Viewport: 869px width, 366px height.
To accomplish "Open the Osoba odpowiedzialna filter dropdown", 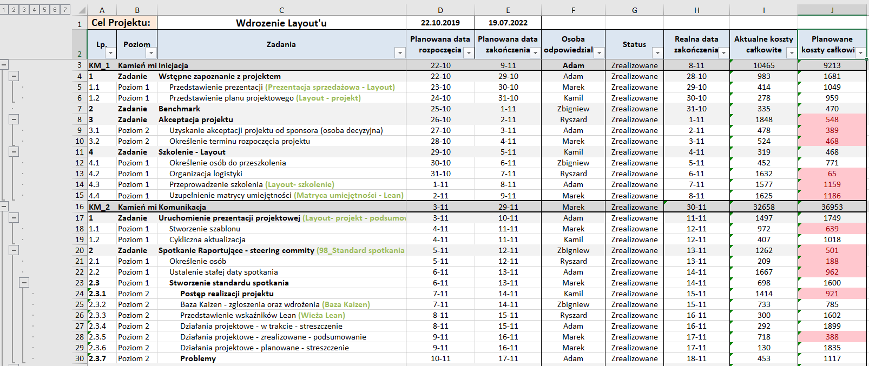I will coord(599,52).
